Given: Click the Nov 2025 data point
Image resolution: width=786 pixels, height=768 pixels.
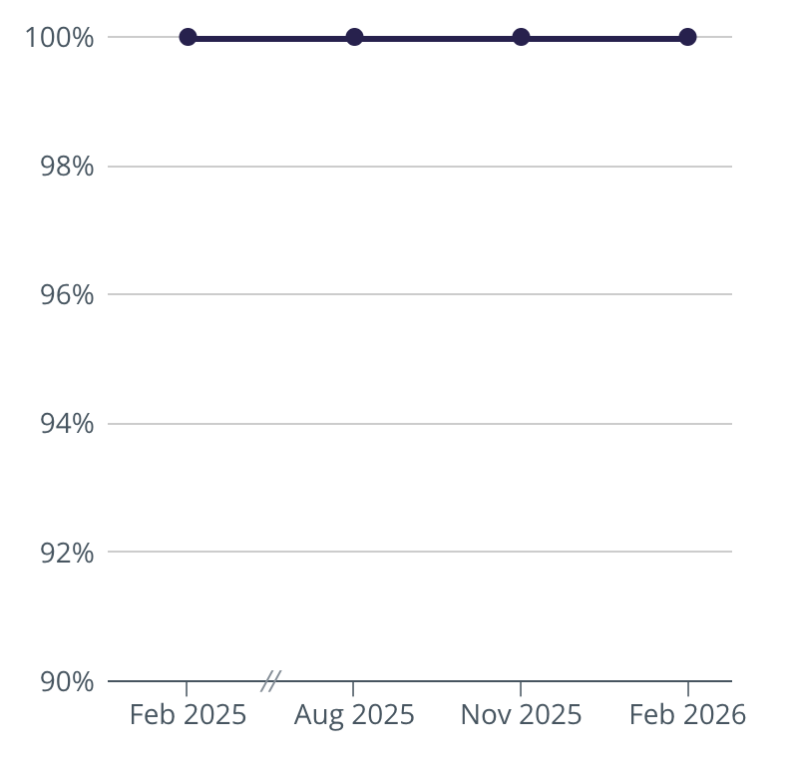Looking at the screenshot, I should (x=521, y=37).
